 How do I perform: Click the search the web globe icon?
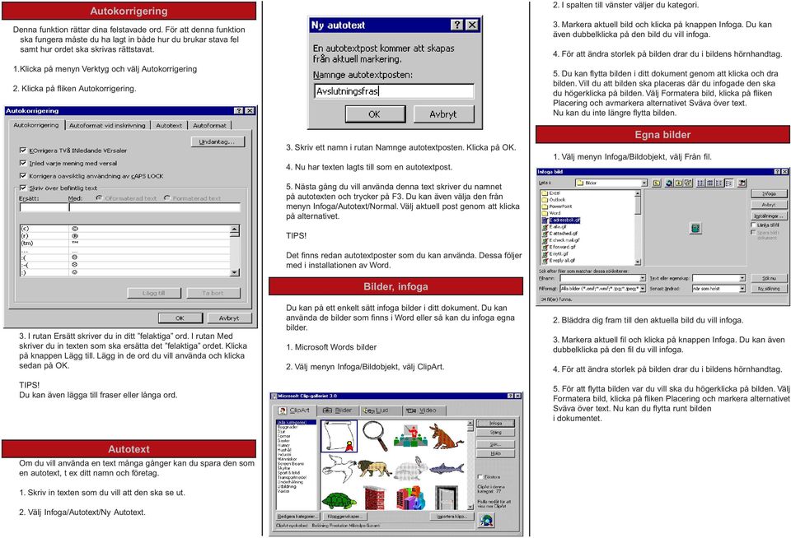tap(669, 183)
